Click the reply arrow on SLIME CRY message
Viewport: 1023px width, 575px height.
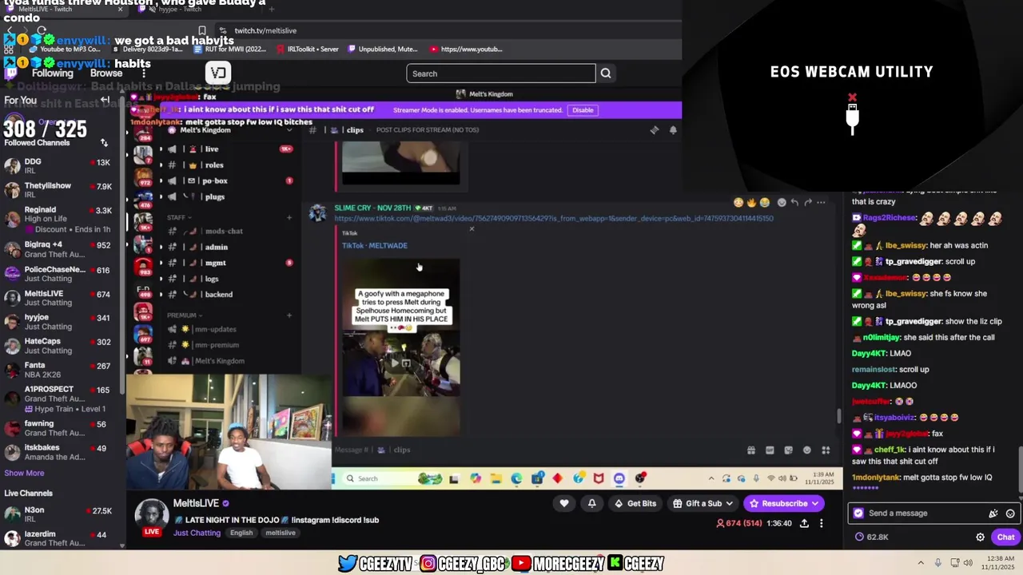coord(794,202)
